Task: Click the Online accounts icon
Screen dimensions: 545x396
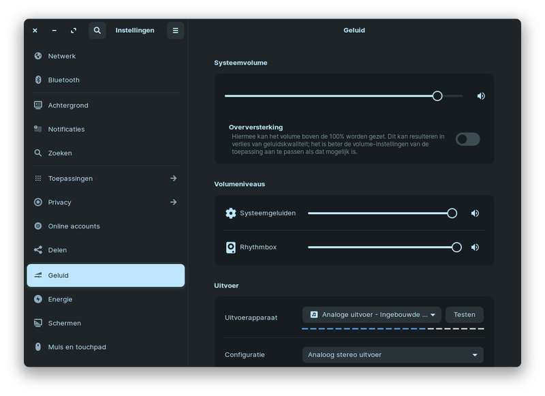Action: point(38,226)
